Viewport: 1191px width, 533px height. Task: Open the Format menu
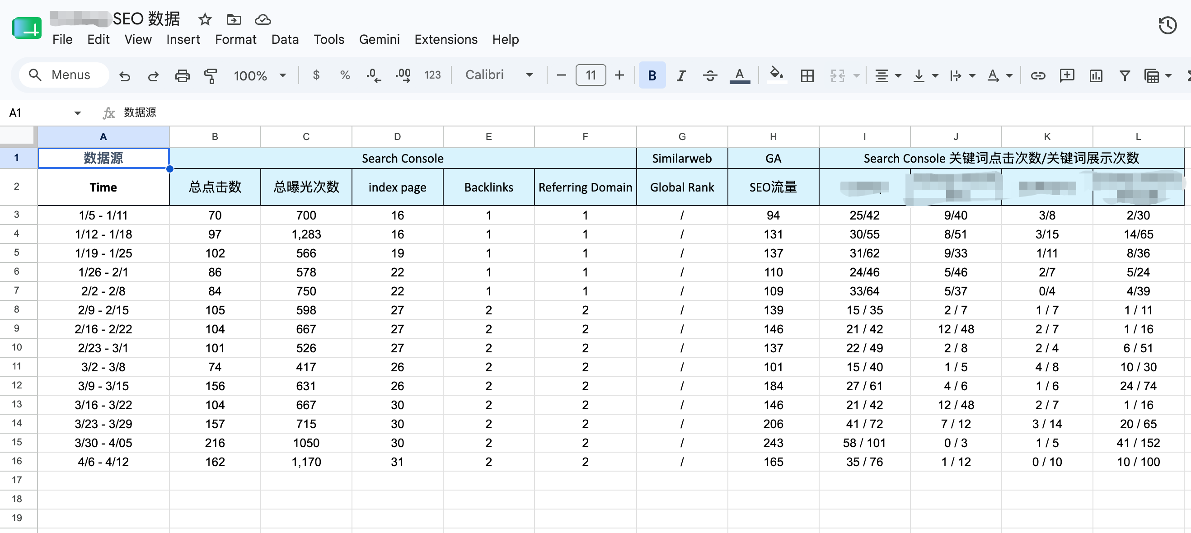click(x=235, y=39)
